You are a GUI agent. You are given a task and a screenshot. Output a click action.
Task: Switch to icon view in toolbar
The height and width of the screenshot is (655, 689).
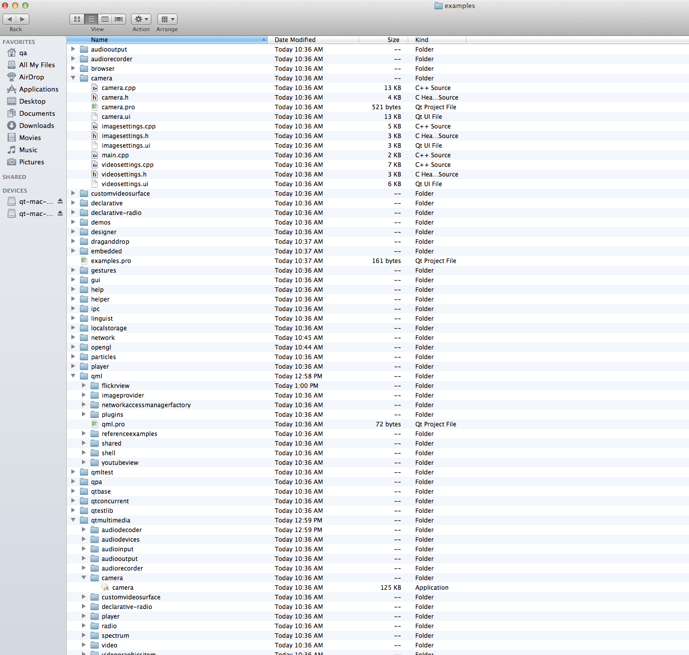pyautogui.click(x=77, y=19)
